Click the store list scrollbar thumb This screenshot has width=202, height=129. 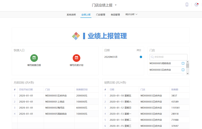coord(188,66)
